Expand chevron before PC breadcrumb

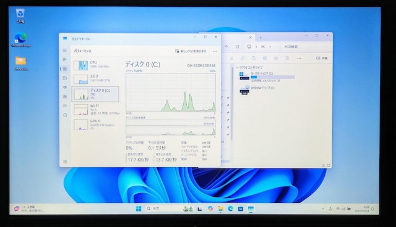tap(256, 47)
